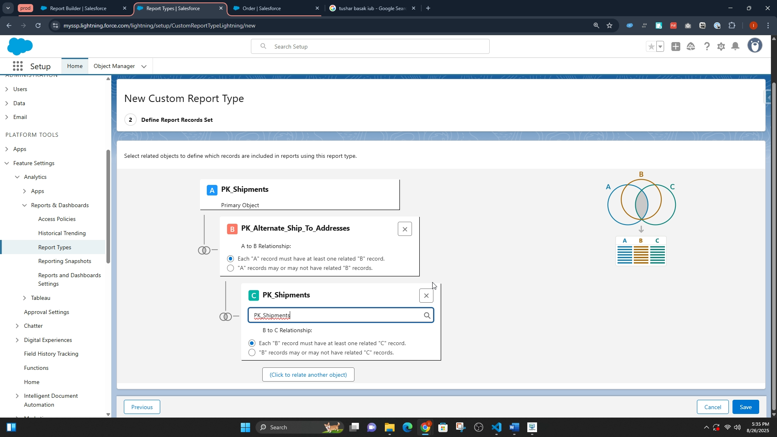
Task: Click "Click to relate another object" link
Action: 308,375
